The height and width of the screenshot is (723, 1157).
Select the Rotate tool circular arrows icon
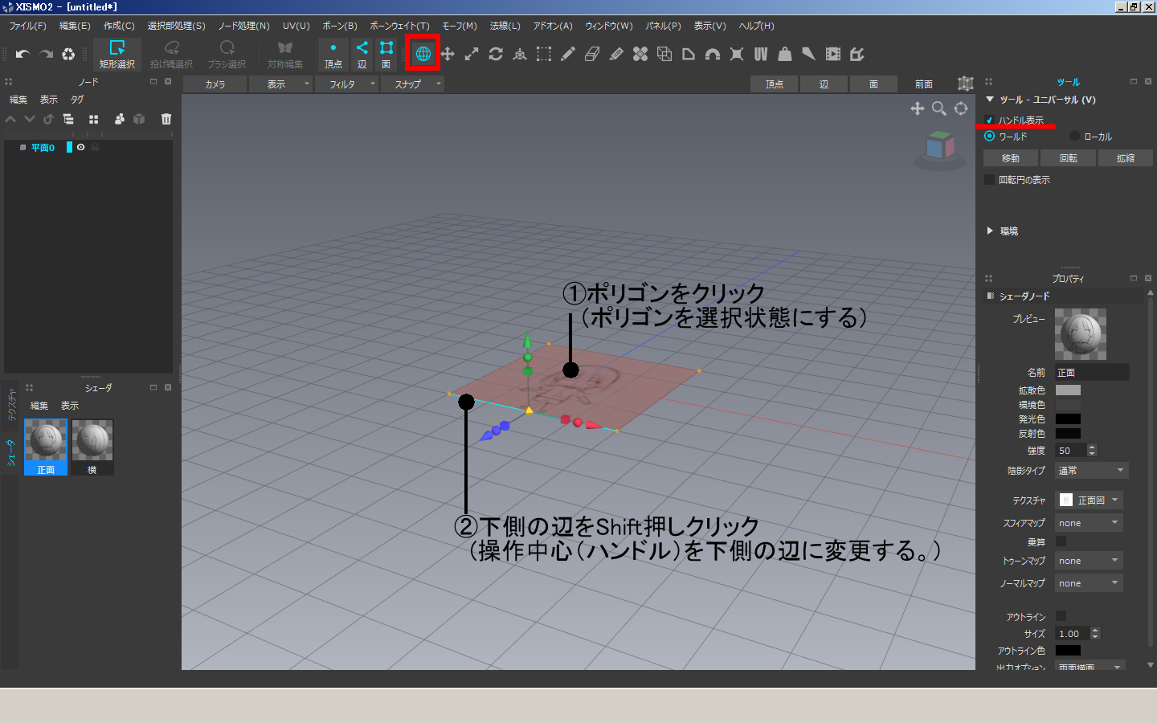coord(496,54)
